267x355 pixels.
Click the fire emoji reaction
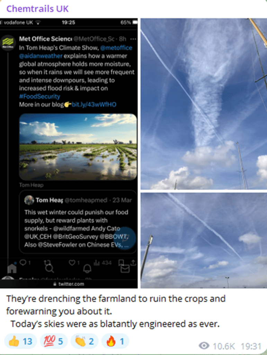click(115, 341)
